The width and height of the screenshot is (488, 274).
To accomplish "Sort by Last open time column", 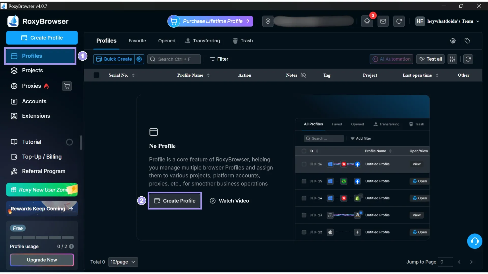I will point(437,75).
